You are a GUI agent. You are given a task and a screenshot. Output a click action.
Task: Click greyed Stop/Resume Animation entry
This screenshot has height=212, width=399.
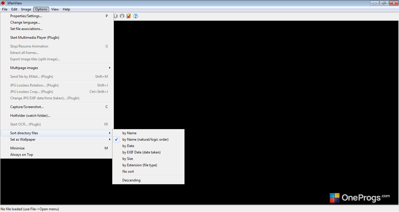pyautogui.click(x=57, y=46)
